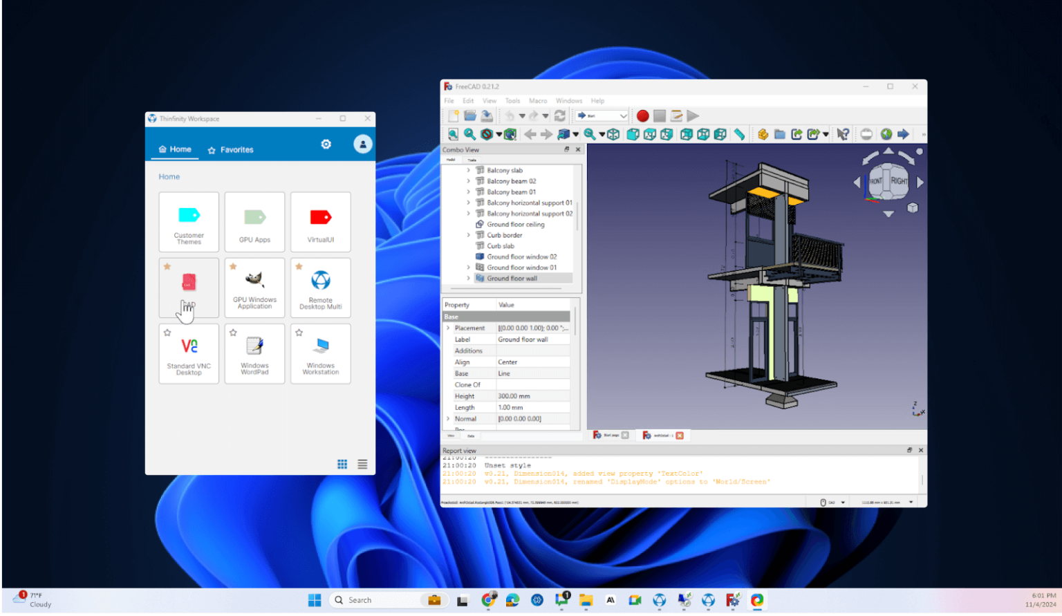
Task: Execute the active macro with the play icon
Action: point(693,115)
